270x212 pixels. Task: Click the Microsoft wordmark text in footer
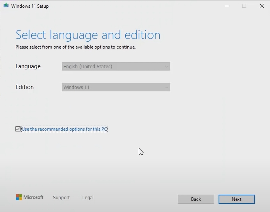point(34,197)
